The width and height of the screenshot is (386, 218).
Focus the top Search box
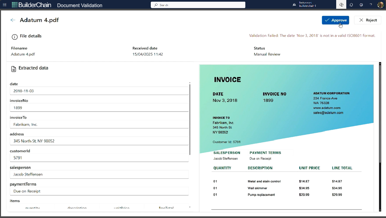pos(198,5)
